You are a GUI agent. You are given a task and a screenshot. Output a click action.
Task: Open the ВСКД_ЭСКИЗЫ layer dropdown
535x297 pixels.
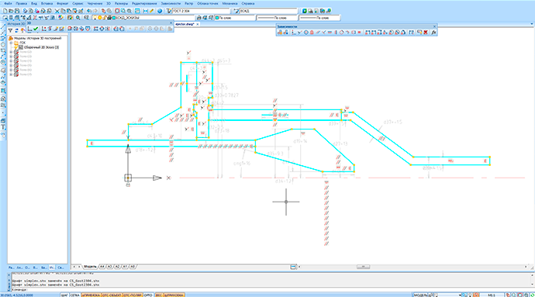[153, 18]
